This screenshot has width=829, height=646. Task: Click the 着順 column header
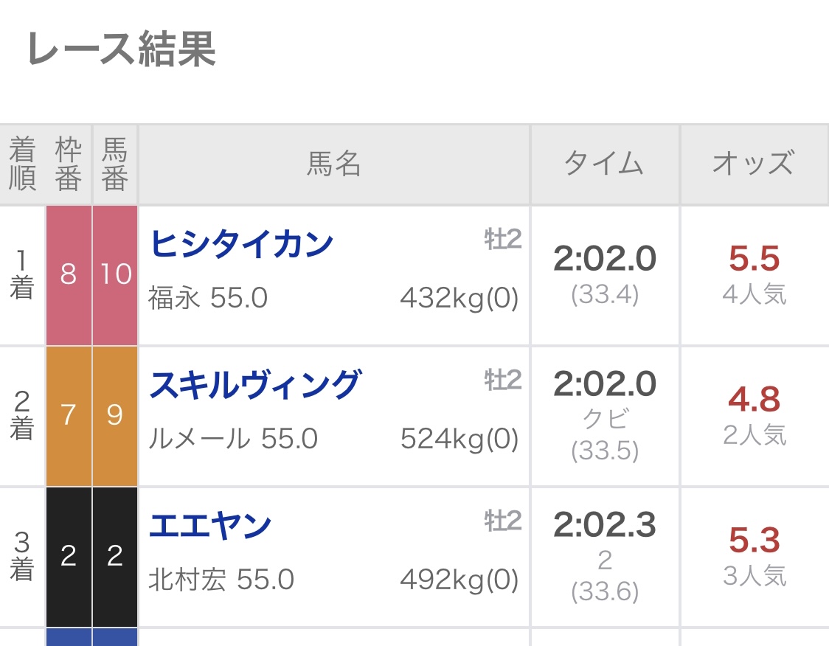tap(22, 164)
